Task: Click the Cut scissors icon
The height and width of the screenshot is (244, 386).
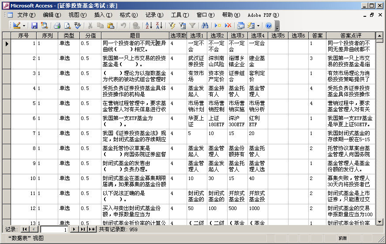Action: click(90, 25)
